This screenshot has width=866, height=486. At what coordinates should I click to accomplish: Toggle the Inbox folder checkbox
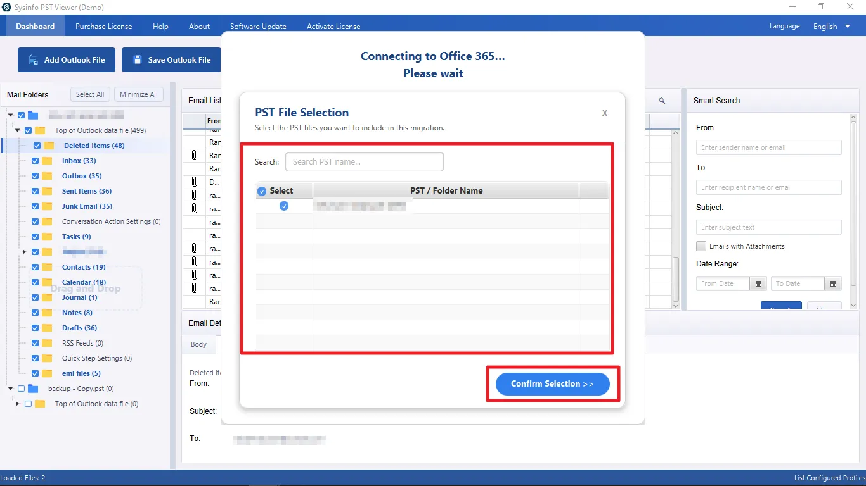tap(36, 161)
